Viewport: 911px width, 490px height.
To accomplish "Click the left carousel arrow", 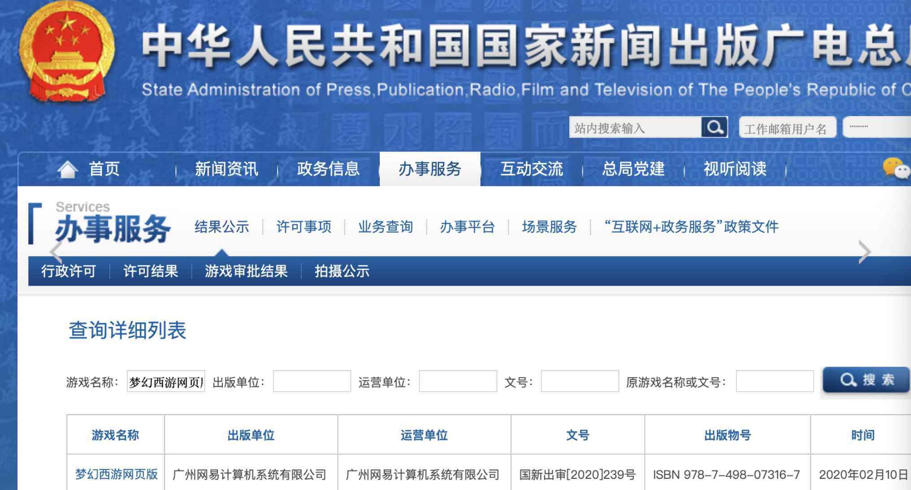I will [x=56, y=252].
